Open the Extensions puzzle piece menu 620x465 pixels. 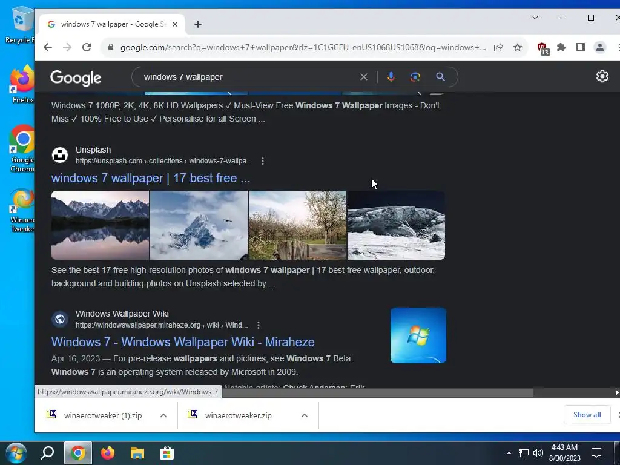561,47
